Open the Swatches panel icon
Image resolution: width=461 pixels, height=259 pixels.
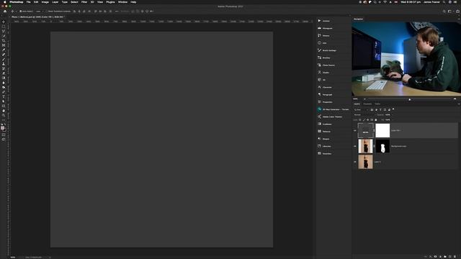[x=319, y=153]
